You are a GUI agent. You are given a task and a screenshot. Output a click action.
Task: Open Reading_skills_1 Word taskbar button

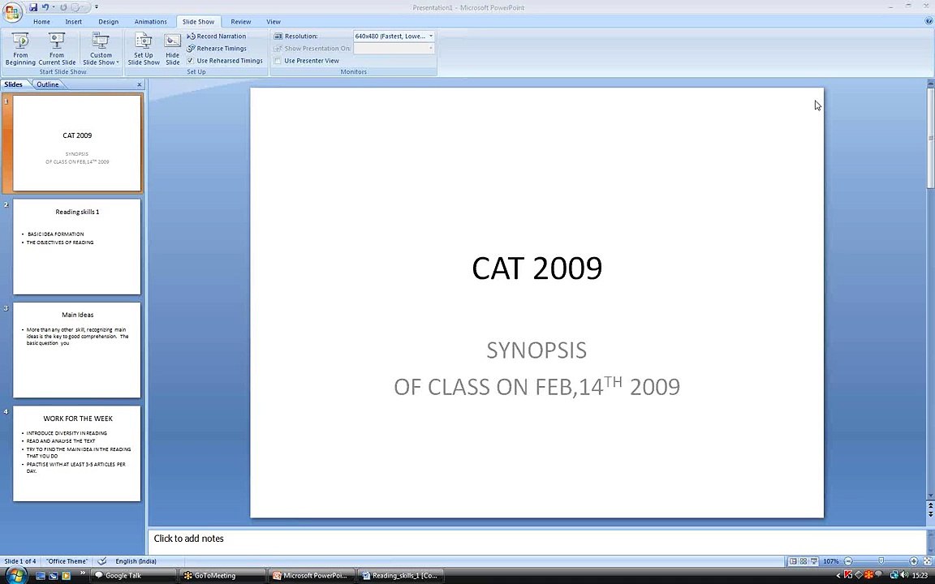[x=401, y=576]
